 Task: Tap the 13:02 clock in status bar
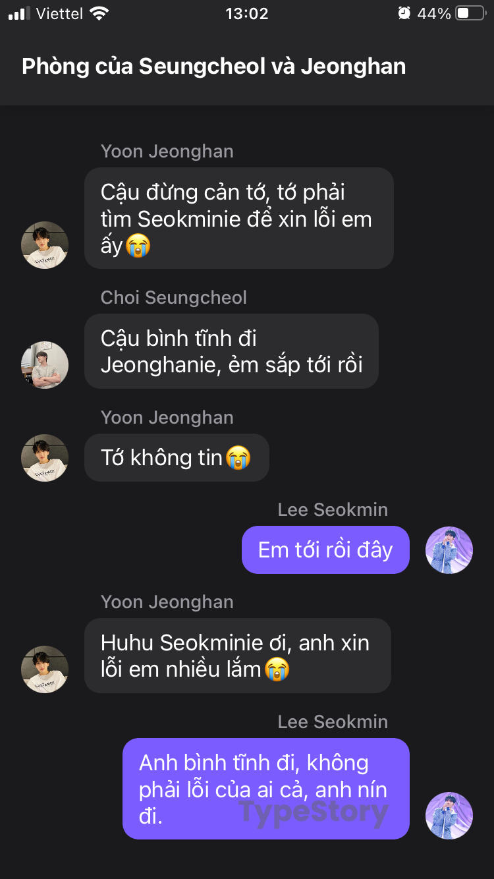click(x=247, y=13)
